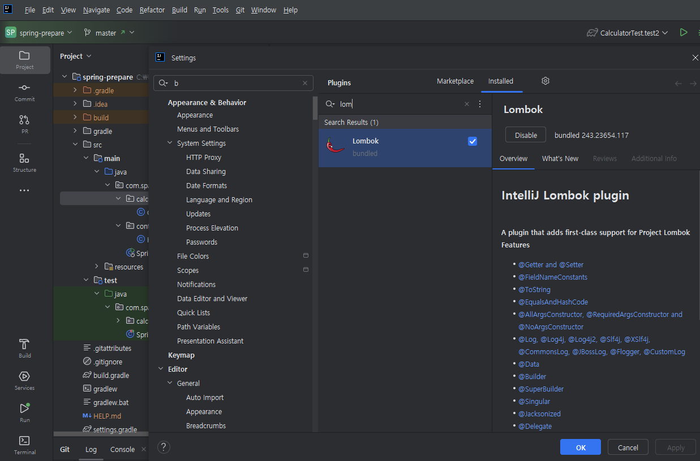Select Auto Import settings
Image resolution: width=700 pixels, height=461 pixels.
pyautogui.click(x=205, y=398)
